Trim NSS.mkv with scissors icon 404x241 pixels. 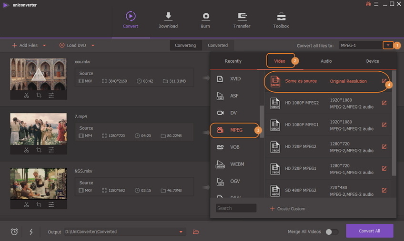point(26,205)
